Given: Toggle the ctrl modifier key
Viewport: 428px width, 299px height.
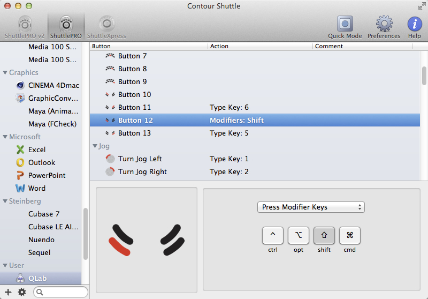Looking at the screenshot, I should pos(273,235).
